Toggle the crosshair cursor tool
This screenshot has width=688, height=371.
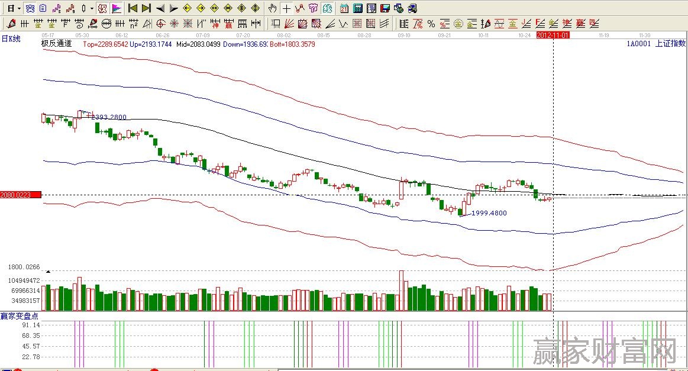click(x=286, y=8)
